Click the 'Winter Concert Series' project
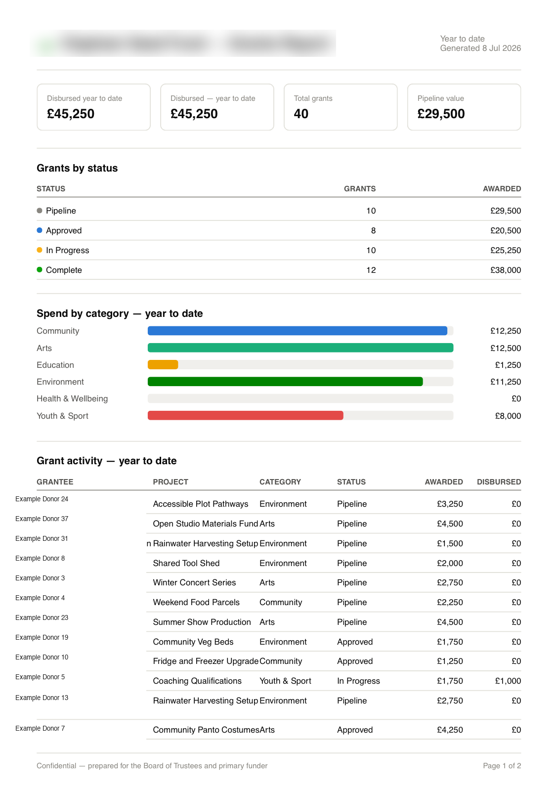Screen dimensions: 559x791 tap(194, 582)
